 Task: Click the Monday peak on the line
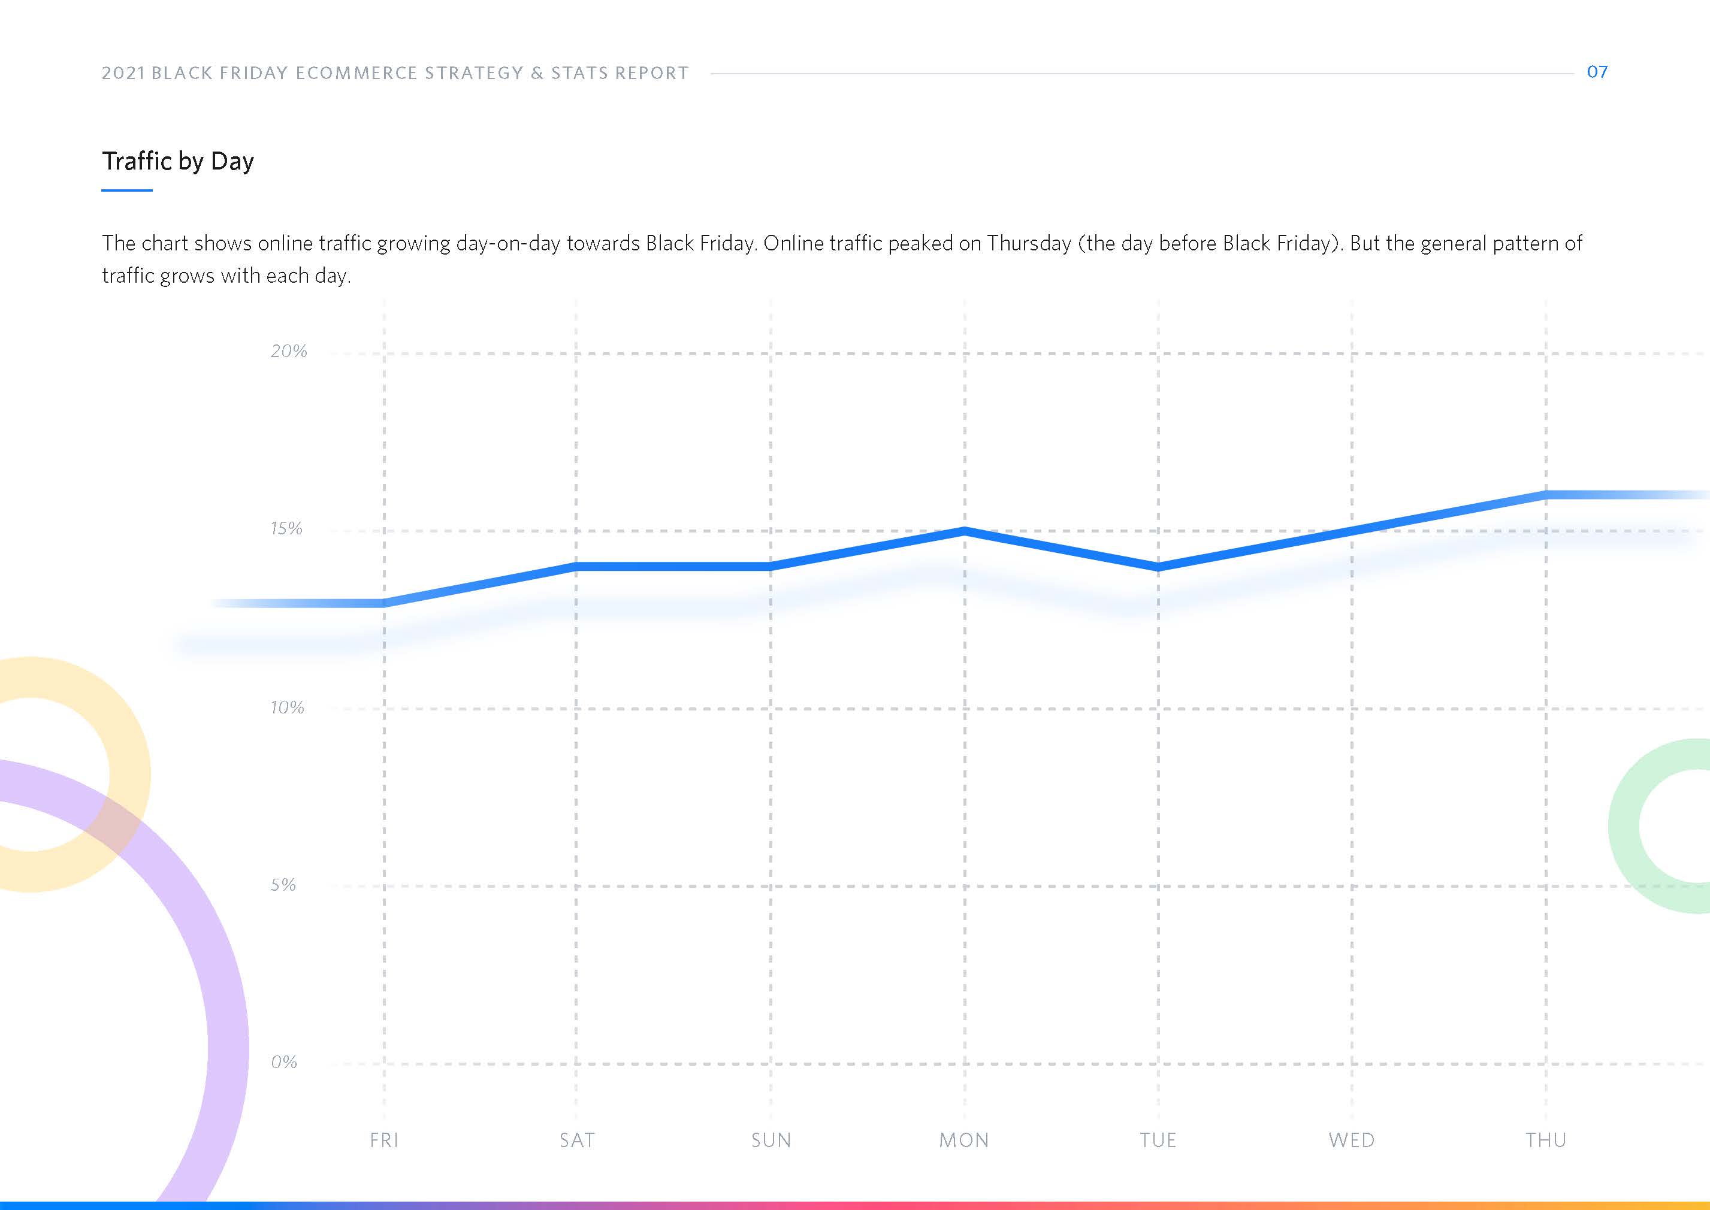(x=965, y=531)
